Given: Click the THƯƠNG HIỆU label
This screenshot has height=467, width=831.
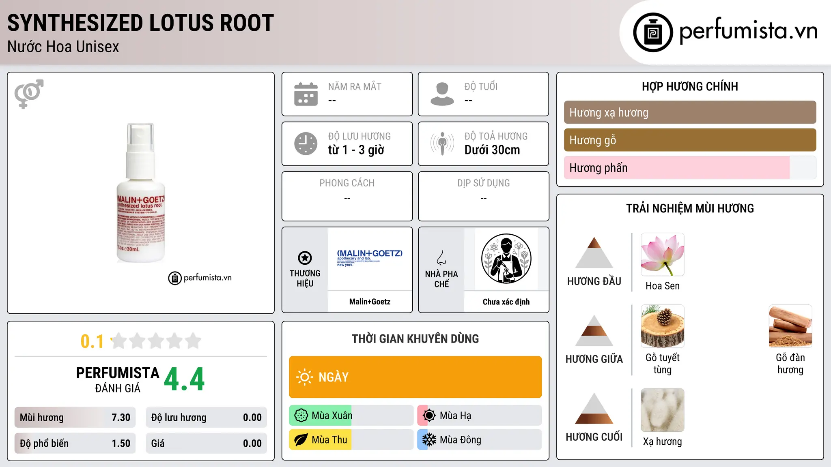Looking at the screenshot, I should click(305, 278).
